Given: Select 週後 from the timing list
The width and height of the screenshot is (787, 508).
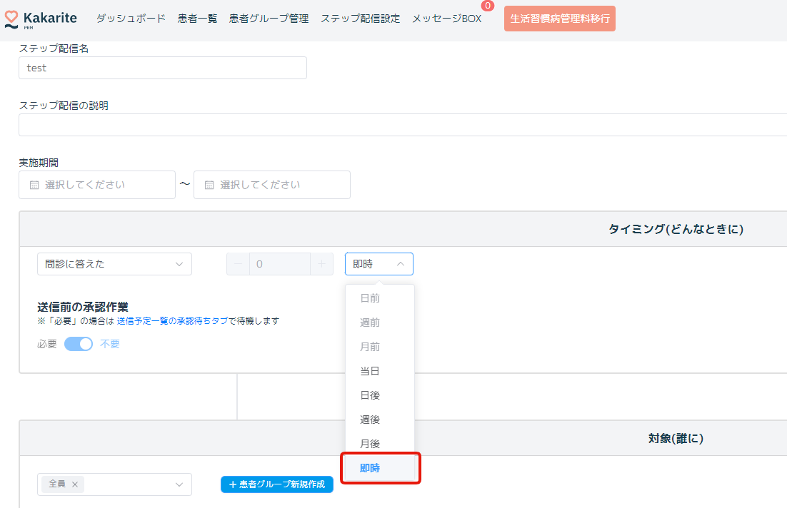Looking at the screenshot, I should click(370, 420).
